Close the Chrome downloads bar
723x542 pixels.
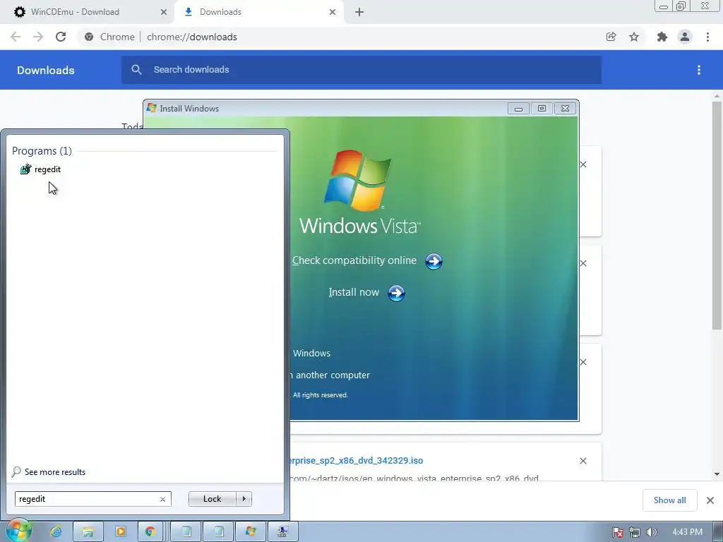pyautogui.click(x=710, y=500)
